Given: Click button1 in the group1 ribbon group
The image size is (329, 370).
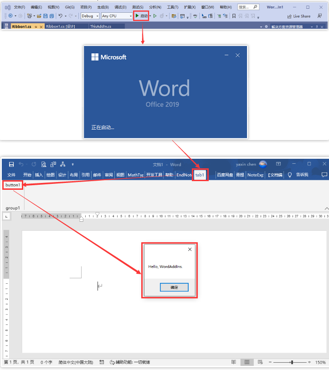Looking at the screenshot, I should click(x=13, y=185).
